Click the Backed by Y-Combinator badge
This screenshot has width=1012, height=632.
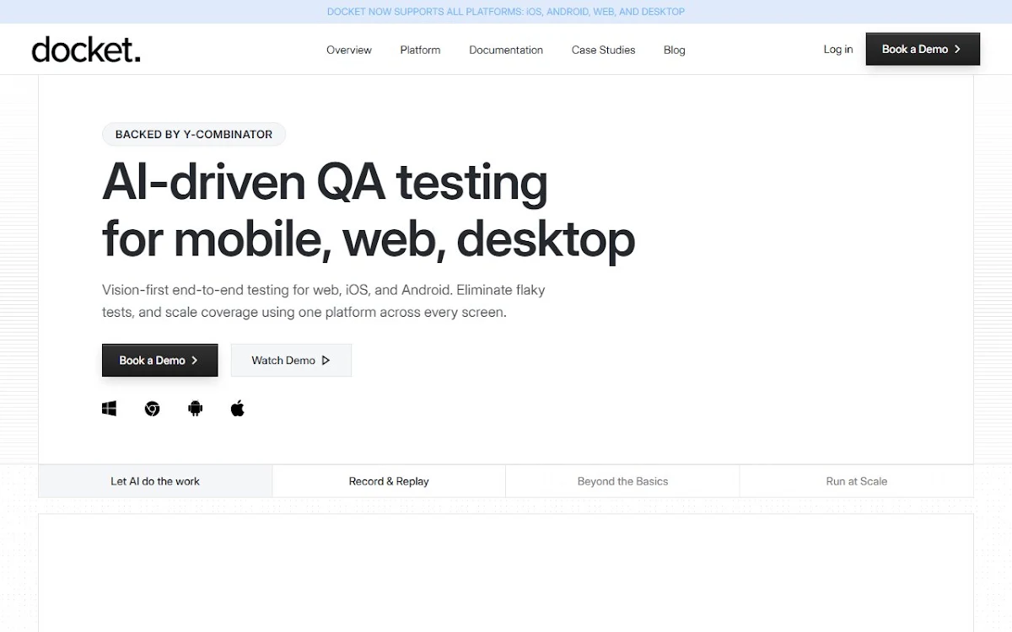194,134
